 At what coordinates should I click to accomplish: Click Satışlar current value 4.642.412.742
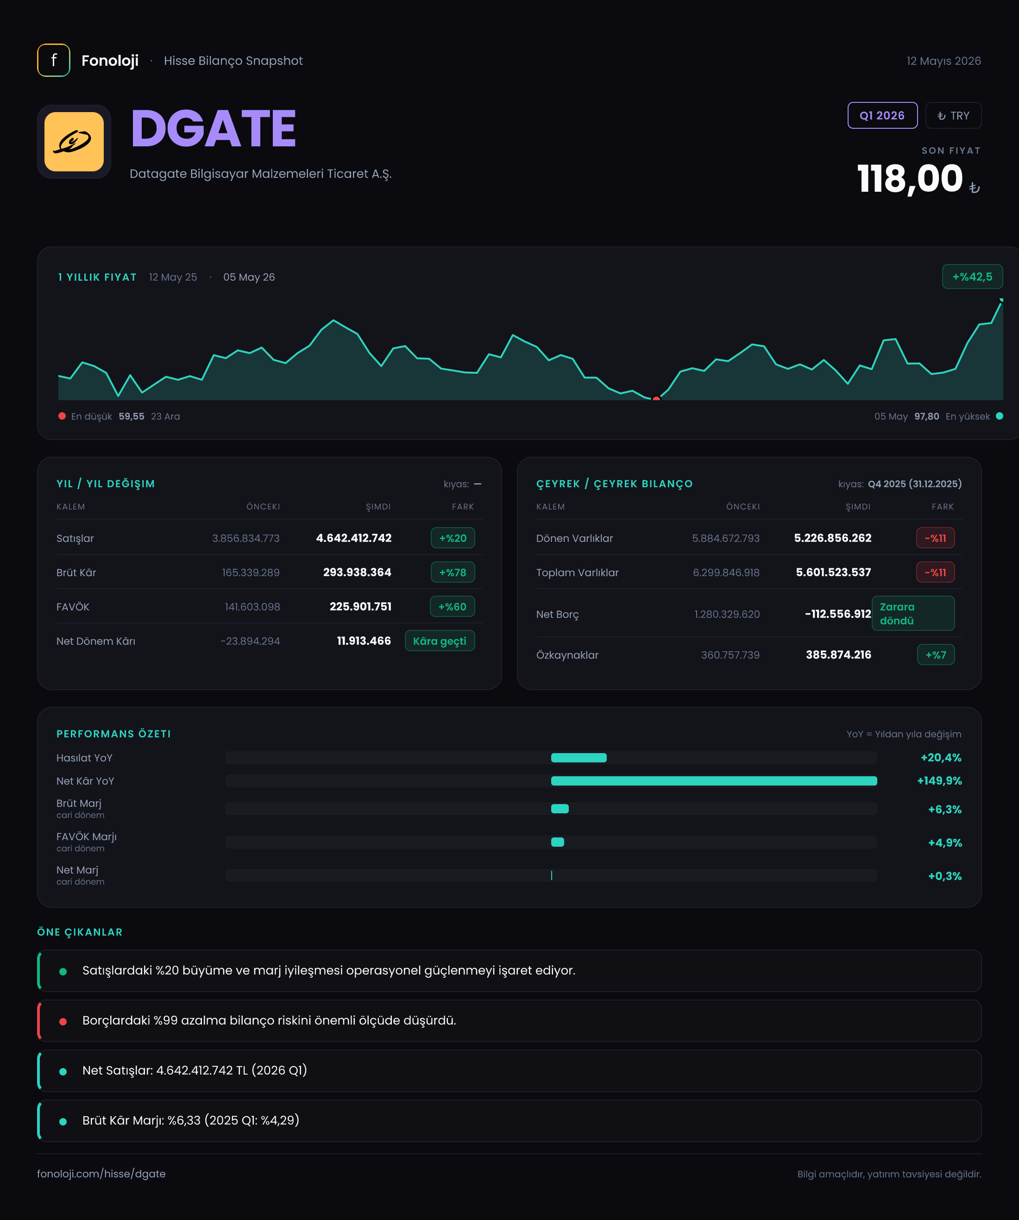353,538
